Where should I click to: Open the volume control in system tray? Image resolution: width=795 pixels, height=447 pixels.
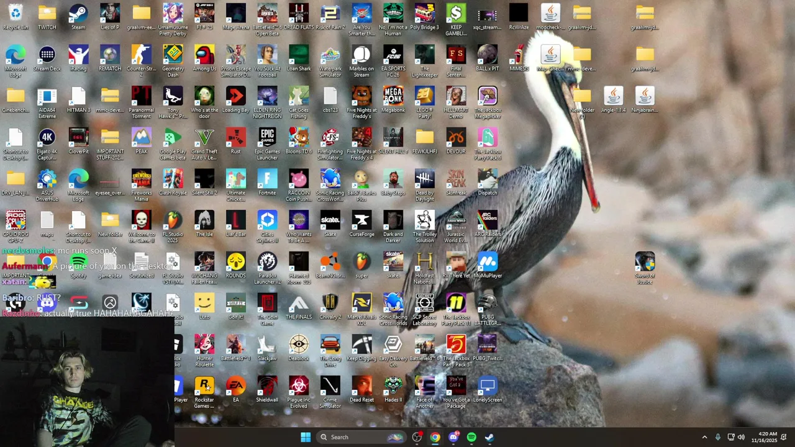click(x=741, y=437)
